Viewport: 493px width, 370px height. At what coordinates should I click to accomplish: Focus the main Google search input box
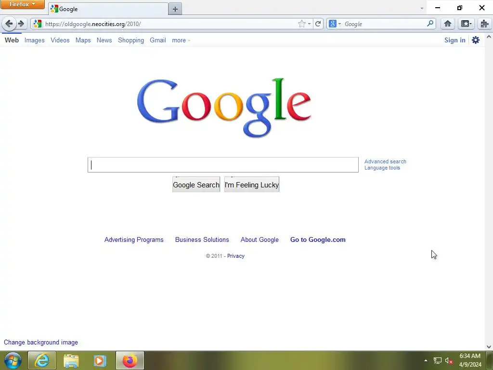pos(223,165)
